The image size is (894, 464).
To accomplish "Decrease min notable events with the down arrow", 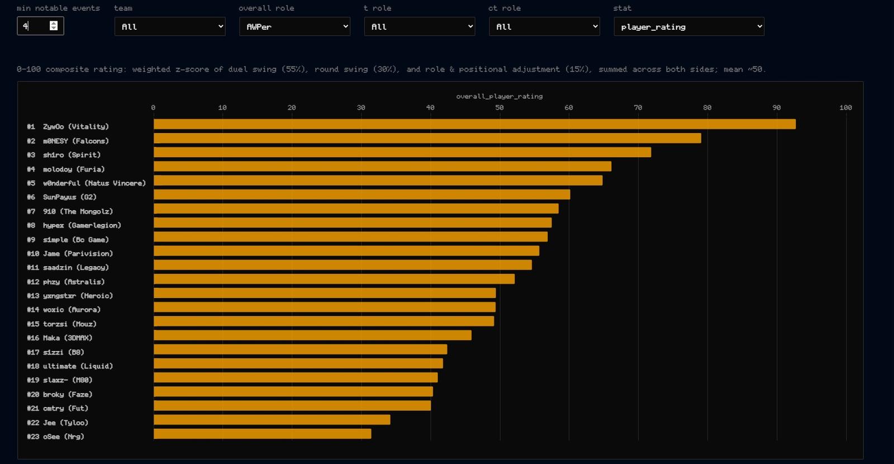I will [x=54, y=28].
